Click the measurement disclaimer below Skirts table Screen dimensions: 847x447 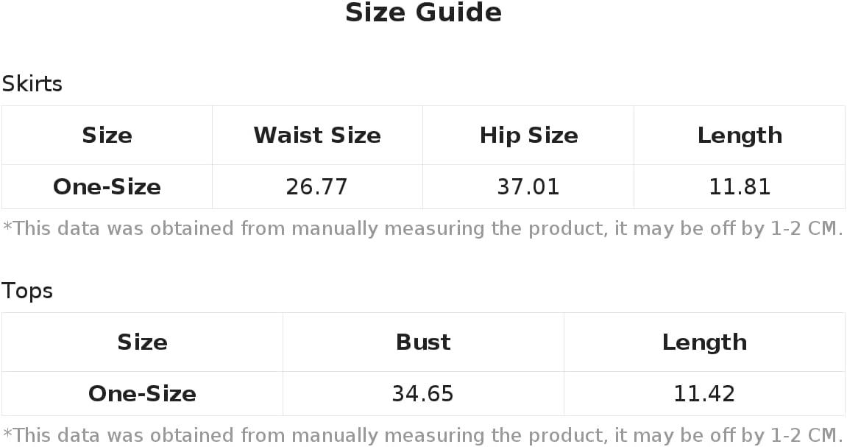pyautogui.click(x=423, y=228)
